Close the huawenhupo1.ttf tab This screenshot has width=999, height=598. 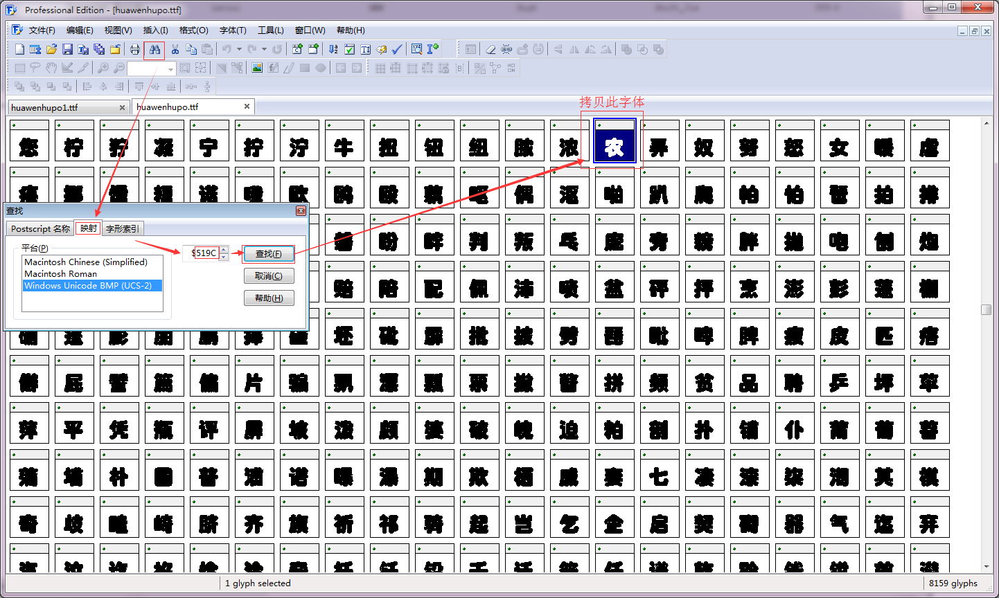(123, 107)
